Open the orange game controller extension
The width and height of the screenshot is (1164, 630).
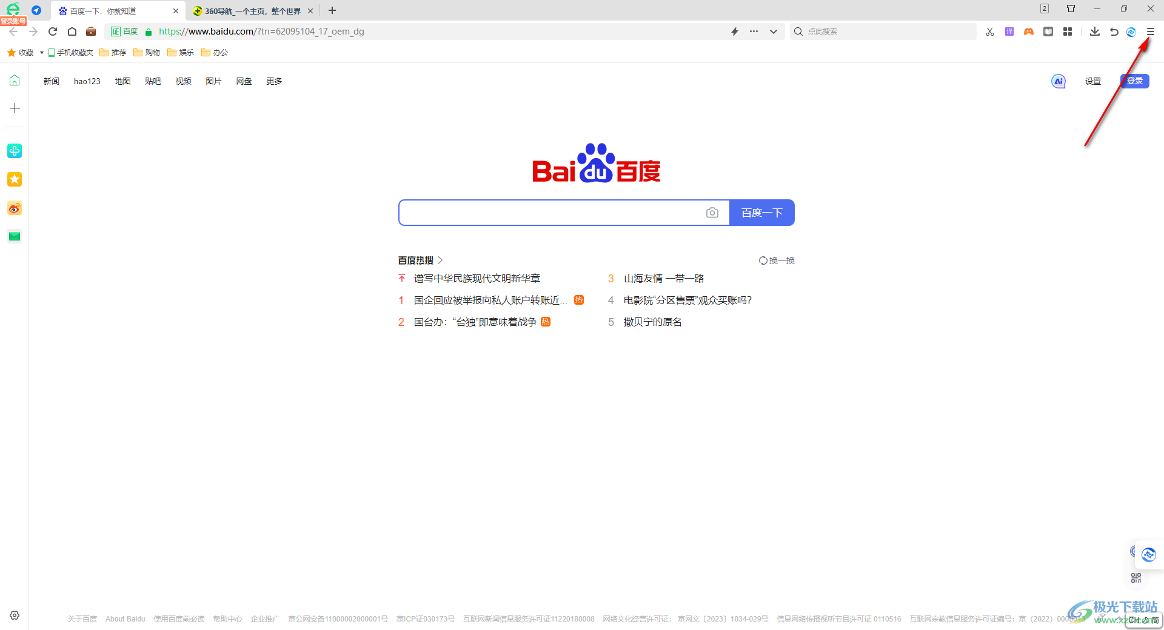click(1029, 31)
